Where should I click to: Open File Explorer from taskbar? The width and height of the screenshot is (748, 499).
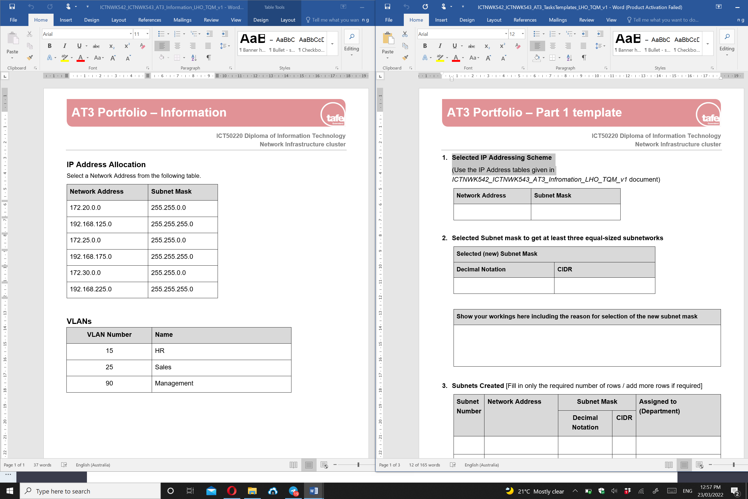252,491
